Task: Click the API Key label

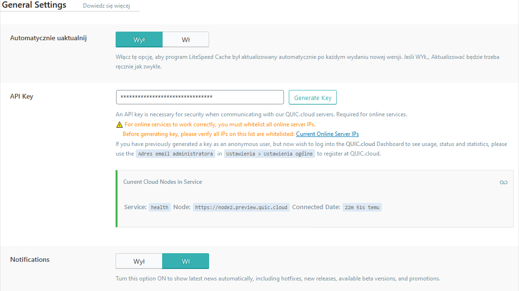Action: pos(22,97)
